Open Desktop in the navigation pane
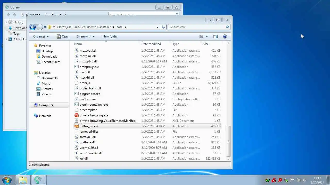Screen dimensions: 330x185 [47, 51]
